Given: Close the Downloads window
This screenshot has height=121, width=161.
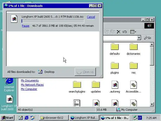Looking at the screenshot, I should (x=100, y=6).
